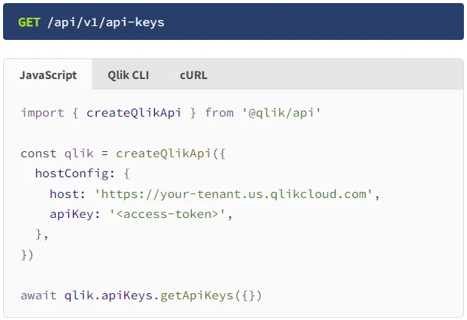
Task: Click the closing '})' line of code
Action: click(28, 255)
